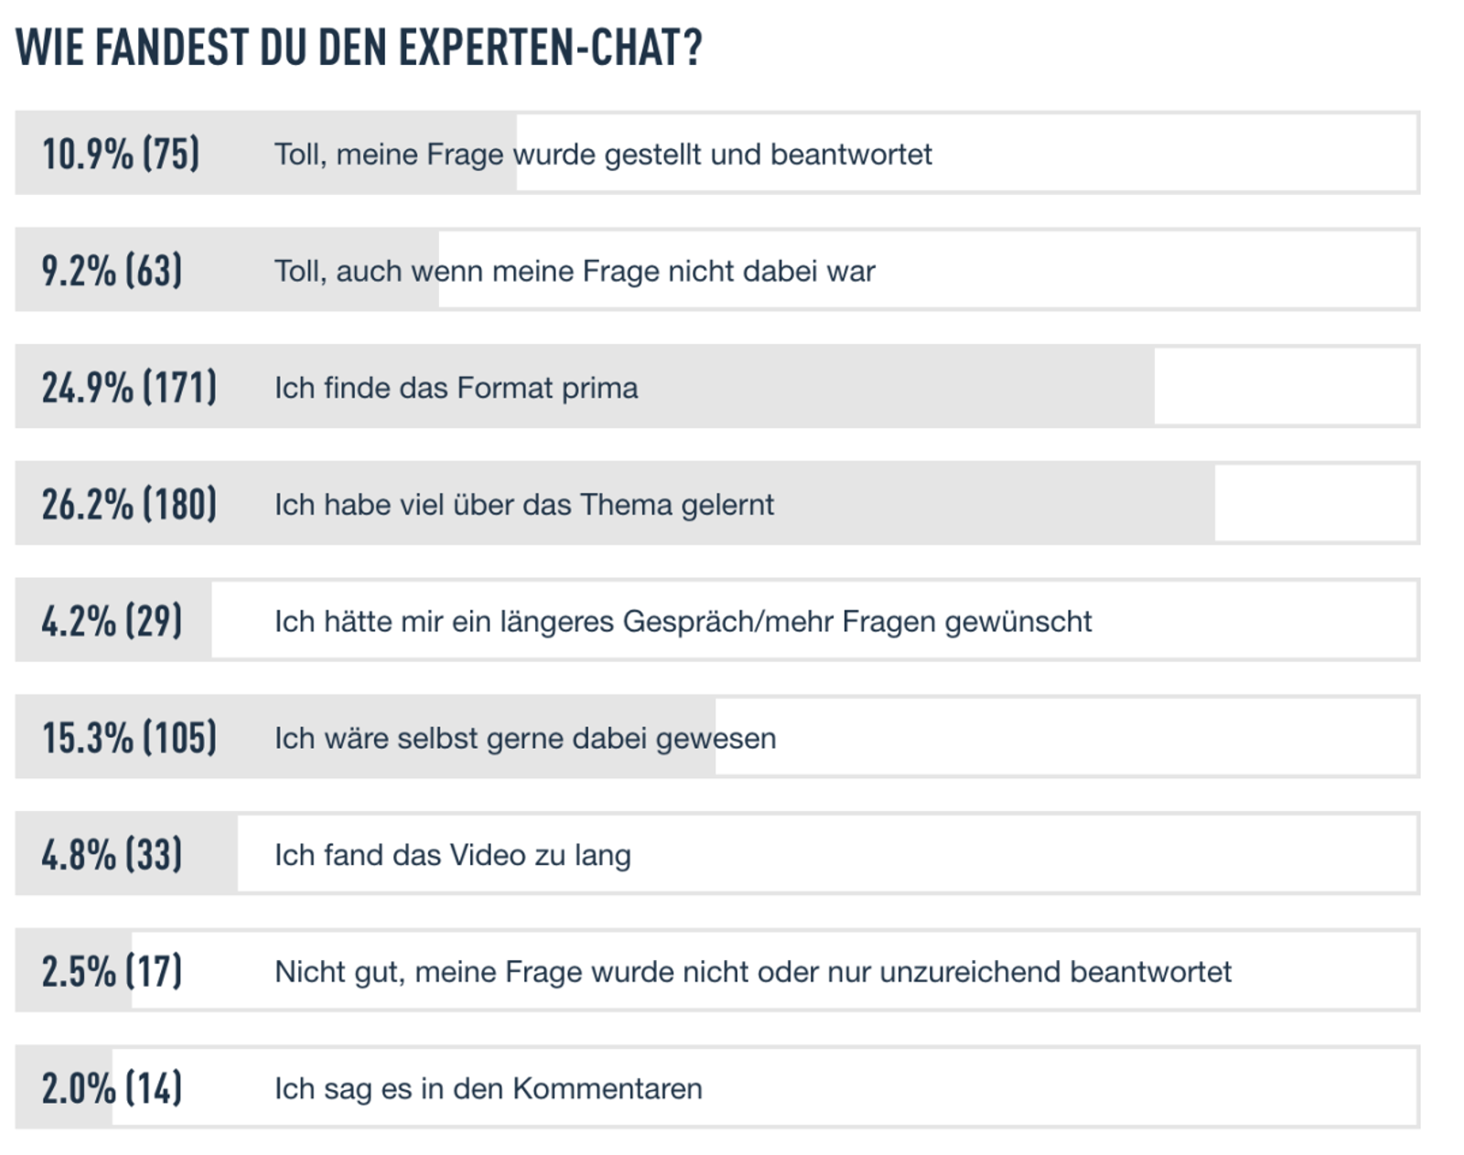Click the "4.2% (29)" percentage label
This screenshot has width=1464, height=1155.
pyautogui.click(x=112, y=621)
